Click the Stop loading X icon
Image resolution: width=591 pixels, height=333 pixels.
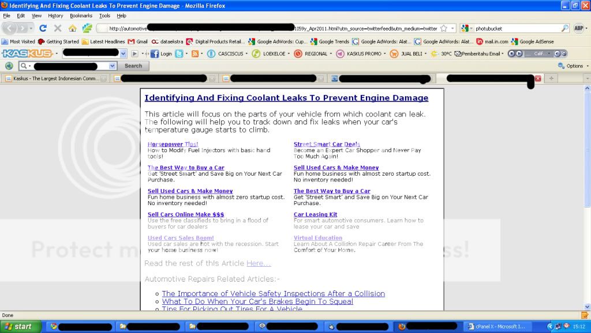pos(58,28)
